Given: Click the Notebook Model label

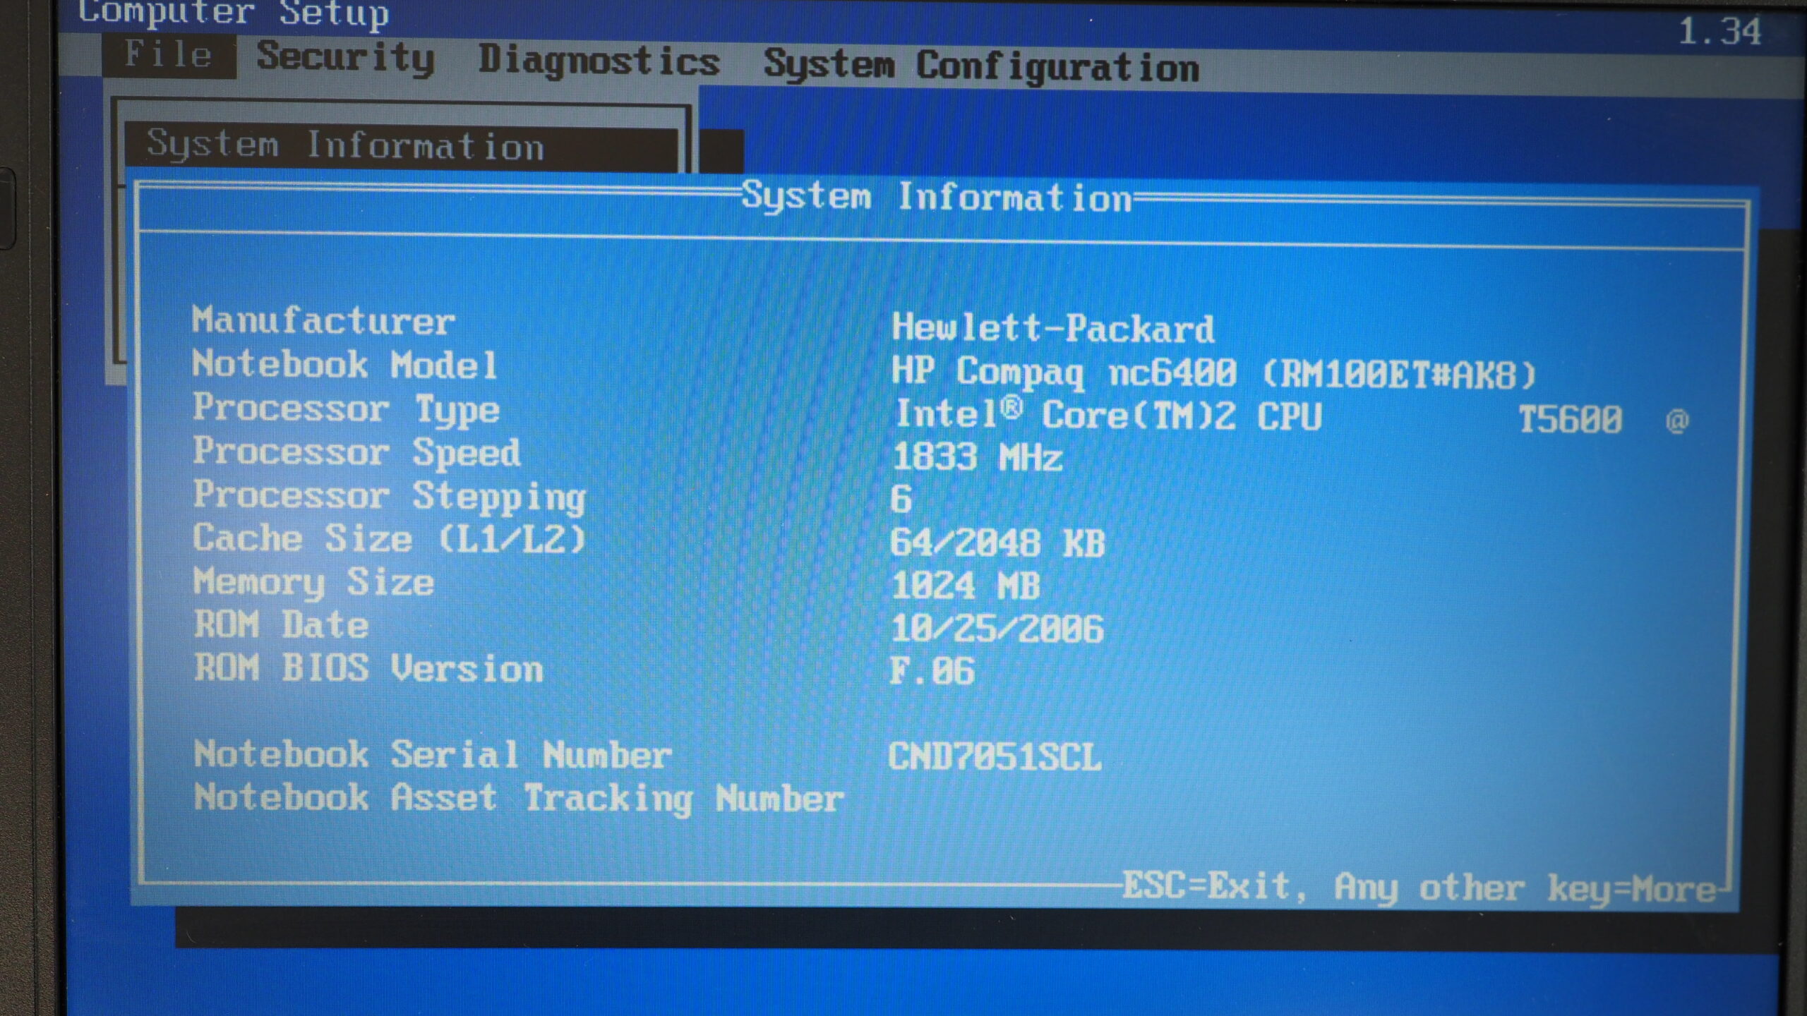Looking at the screenshot, I should (x=344, y=365).
